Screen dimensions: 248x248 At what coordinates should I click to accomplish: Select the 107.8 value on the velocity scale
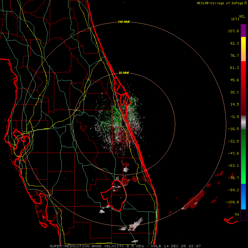(233, 31)
